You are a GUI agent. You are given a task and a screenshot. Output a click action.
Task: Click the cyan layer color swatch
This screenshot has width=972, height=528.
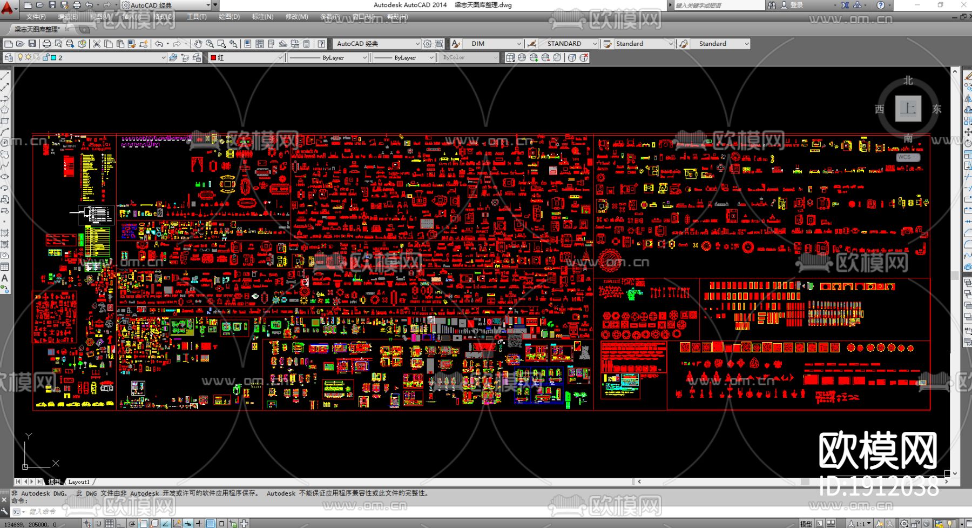pyautogui.click(x=53, y=57)
